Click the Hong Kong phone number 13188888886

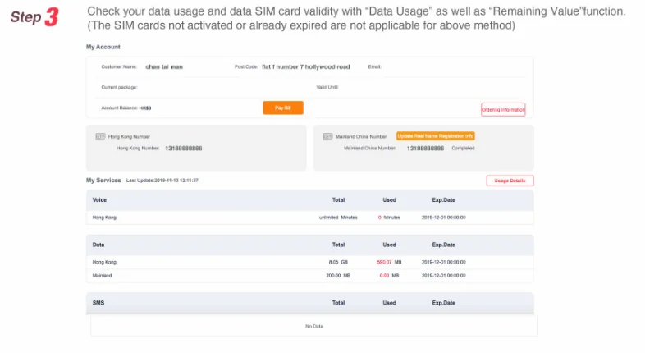pyautogui.click(x=183, y=149)
